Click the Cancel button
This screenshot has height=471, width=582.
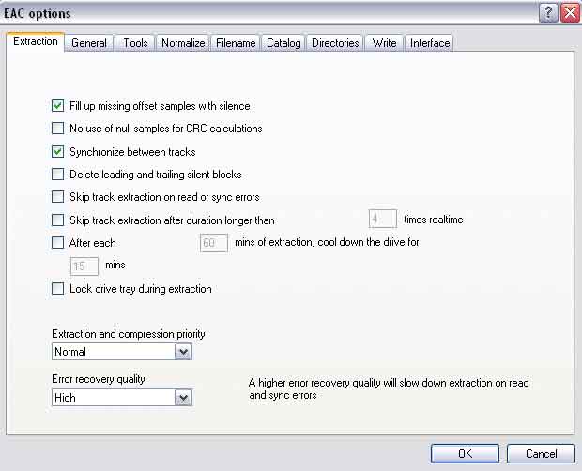(541, 453)
